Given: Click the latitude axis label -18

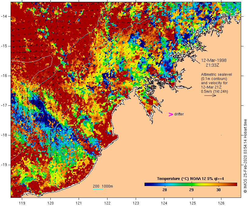Looking at the screenshot, I should point(4,135).
